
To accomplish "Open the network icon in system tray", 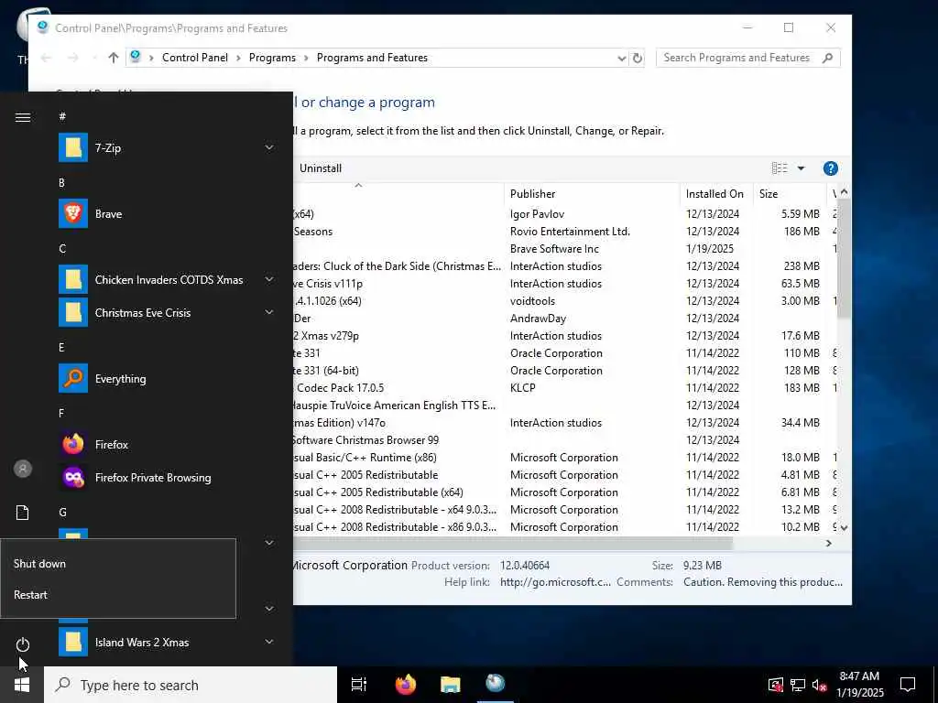I will click(798, 685).
